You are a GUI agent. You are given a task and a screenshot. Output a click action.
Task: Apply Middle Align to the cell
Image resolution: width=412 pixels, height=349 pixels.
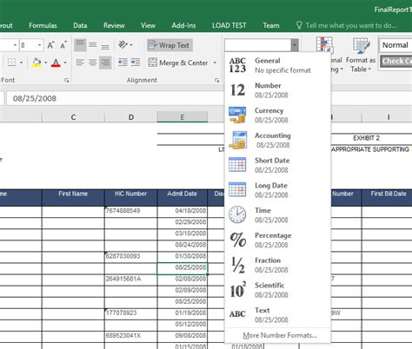[93, 45]
